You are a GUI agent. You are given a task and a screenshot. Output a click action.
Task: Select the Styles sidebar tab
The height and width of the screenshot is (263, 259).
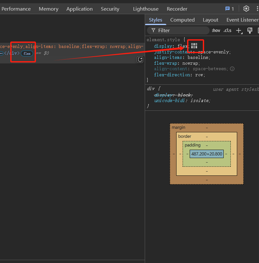tap(156, 20)
